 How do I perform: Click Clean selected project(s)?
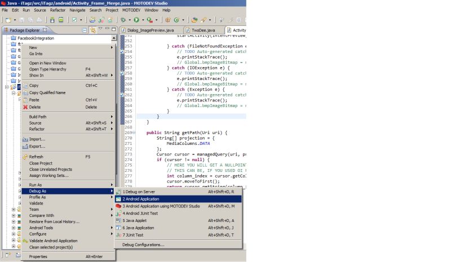point(68,247)
